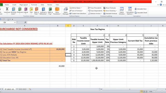
Task: Expand the Name Box dropdown arrow
Action: (15, 22)
